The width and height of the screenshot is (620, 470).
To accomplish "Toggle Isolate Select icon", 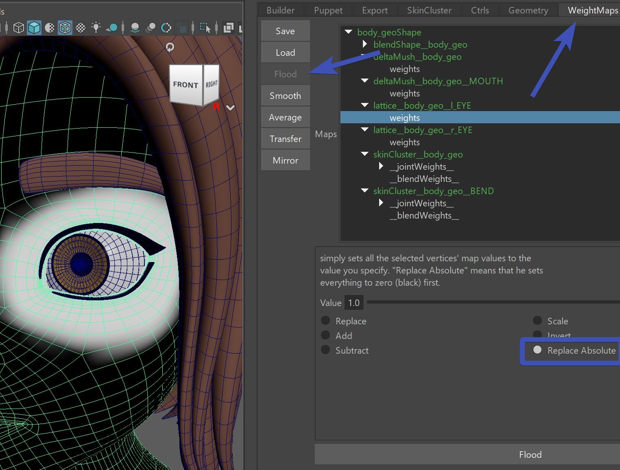I will 205,28.
